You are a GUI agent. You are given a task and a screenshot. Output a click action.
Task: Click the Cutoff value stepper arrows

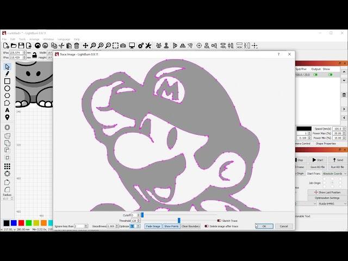pos(139,215)
